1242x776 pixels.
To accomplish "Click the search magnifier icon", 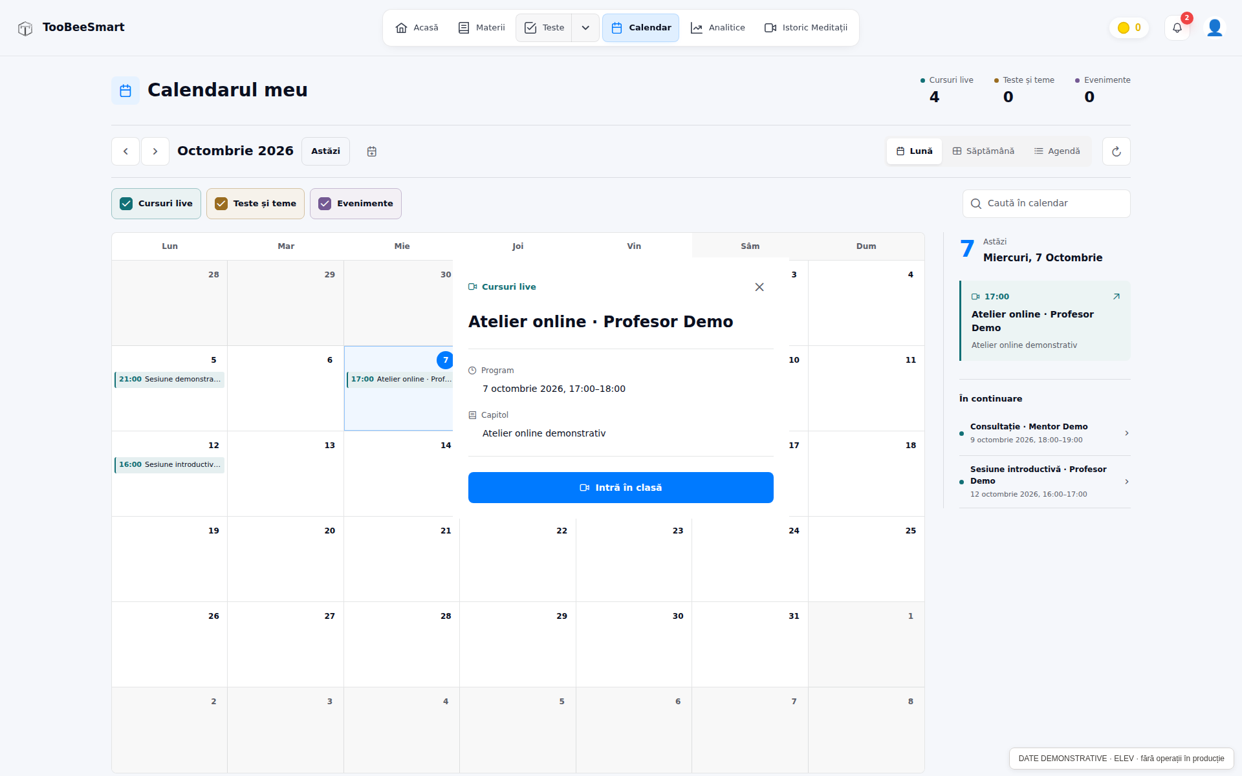I will [976, 204].
